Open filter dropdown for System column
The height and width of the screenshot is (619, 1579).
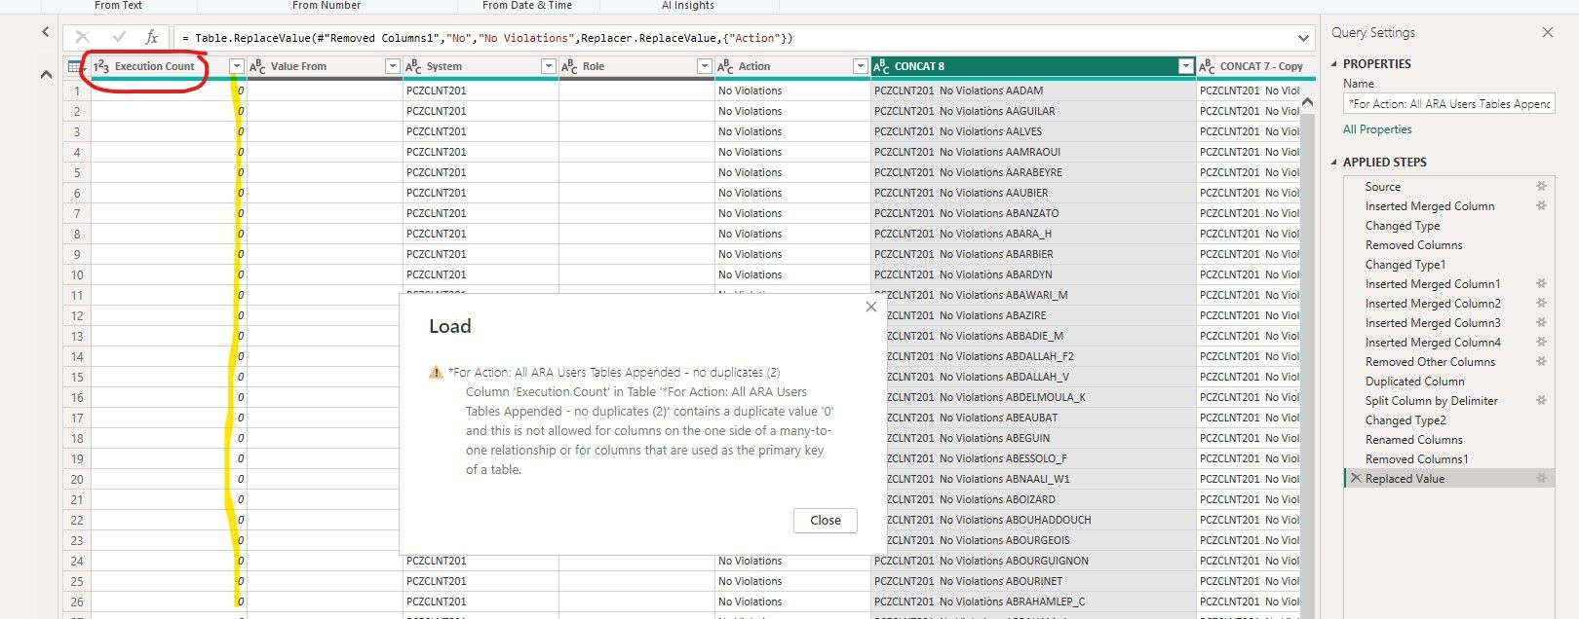[548, 66]
